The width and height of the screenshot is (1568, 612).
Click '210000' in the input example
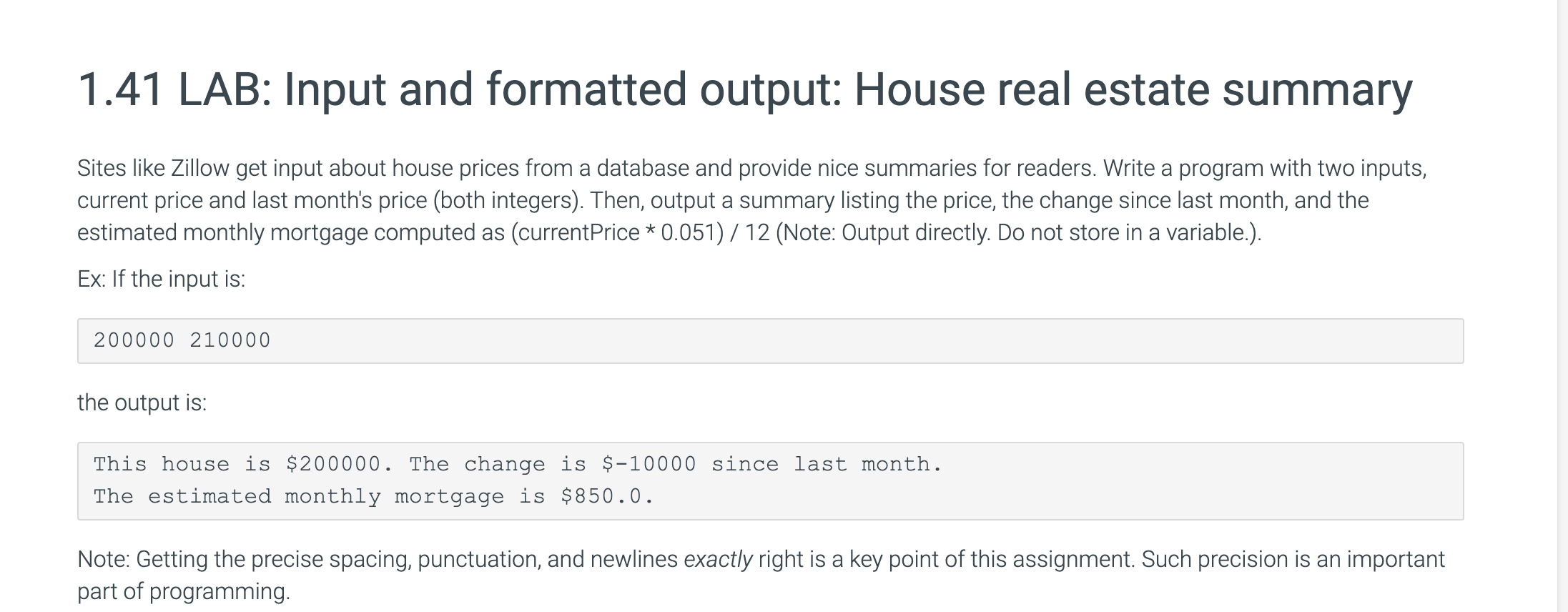pyautogui.click(x=230, y=340)
